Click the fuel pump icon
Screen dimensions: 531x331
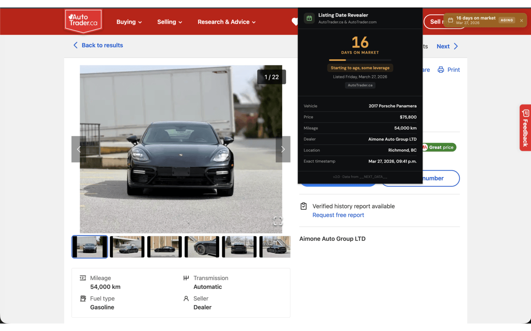[x=83, y=298]
